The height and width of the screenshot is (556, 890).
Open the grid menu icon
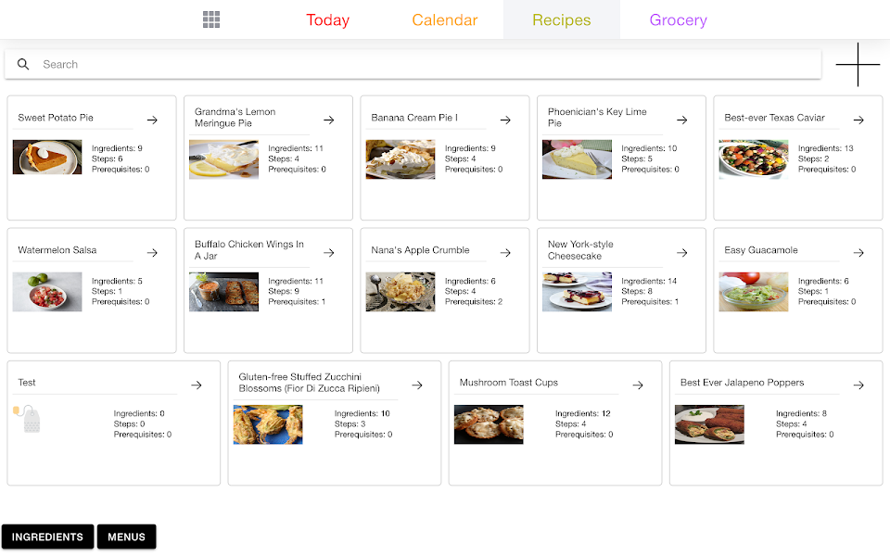pyautogui.click(x=211, y=19)
